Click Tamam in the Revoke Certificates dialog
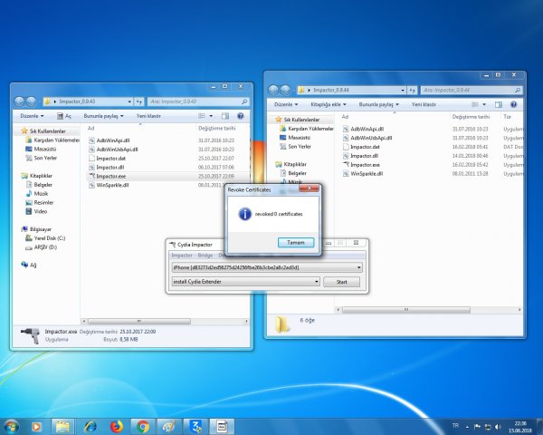The width and height of the screenshot is (543, 435). point(296,242)
